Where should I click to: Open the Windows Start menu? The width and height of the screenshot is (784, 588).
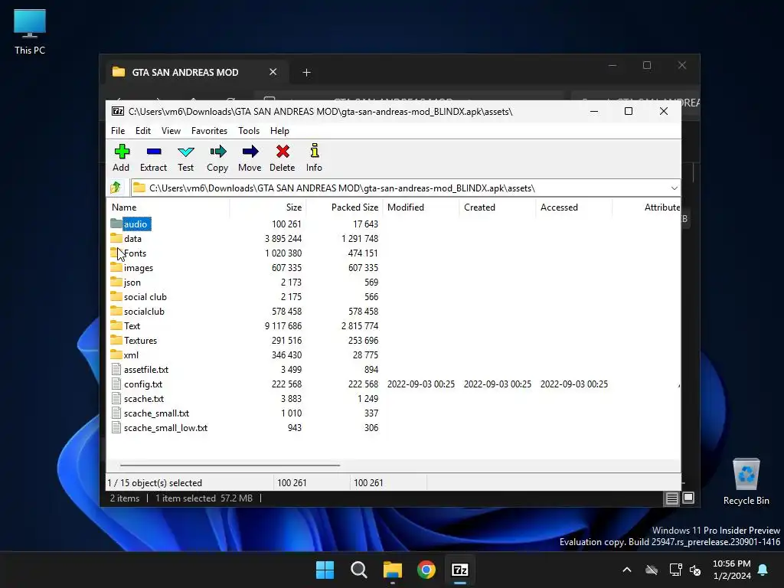click(x=325, y=570)
